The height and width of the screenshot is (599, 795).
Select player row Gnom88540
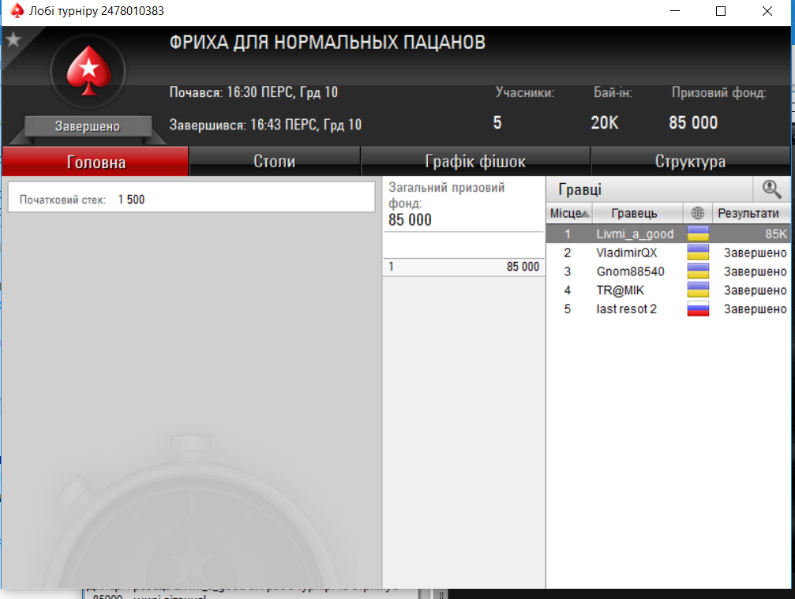click(x=668, y=271)
